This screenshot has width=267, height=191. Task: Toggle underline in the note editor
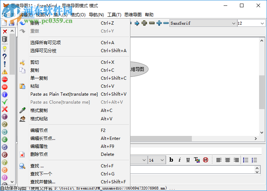[x=188, y=160]
